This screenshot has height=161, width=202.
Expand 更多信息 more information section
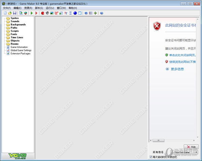(177, 69)
